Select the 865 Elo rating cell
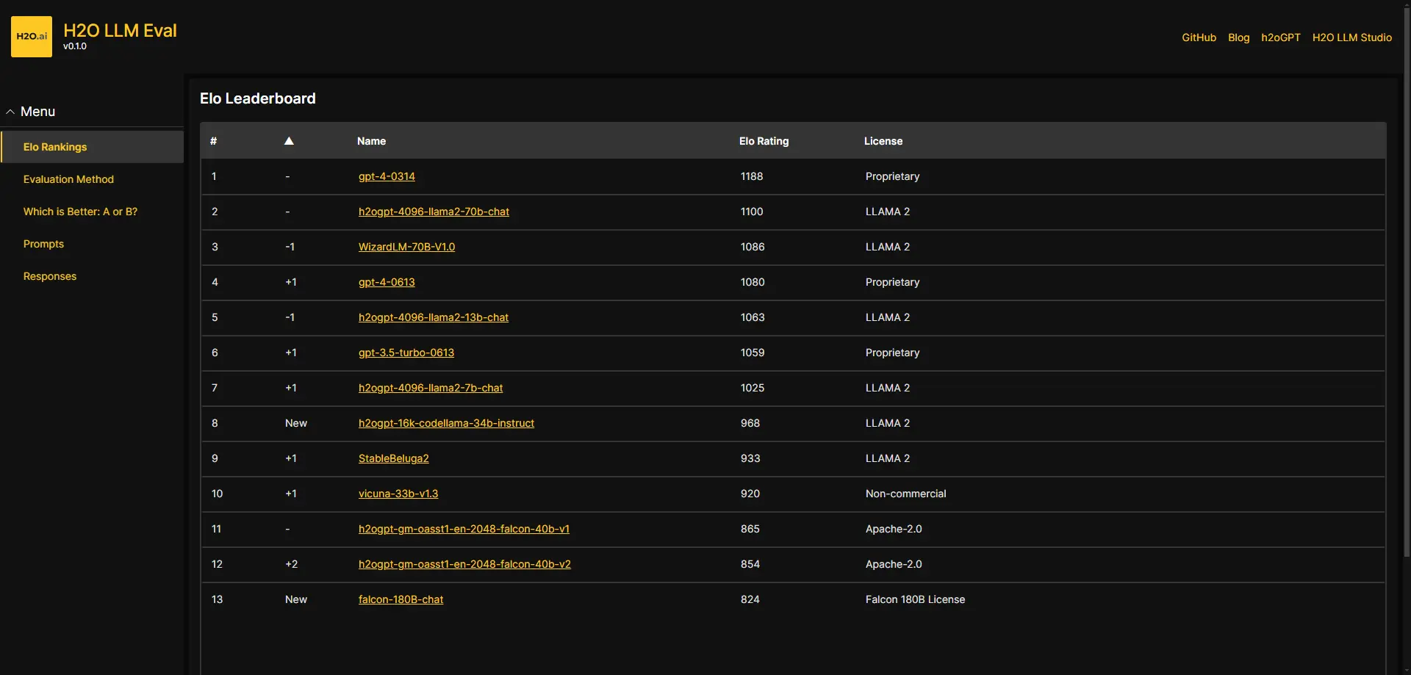 pyautogui.click(x=750, y=529)
